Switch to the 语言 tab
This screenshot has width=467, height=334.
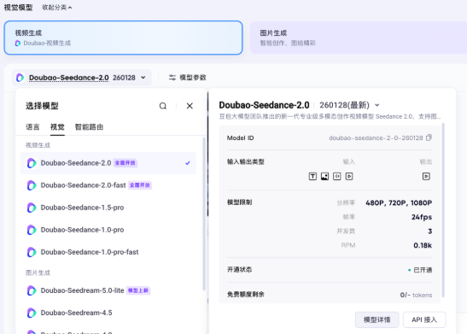pos(32,127)
